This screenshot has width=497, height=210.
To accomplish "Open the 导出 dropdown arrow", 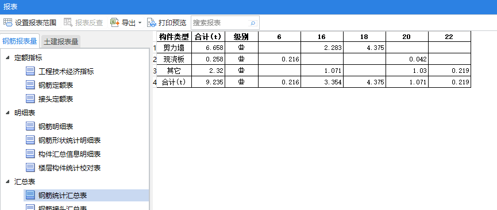I will click(x=140, y=23).
